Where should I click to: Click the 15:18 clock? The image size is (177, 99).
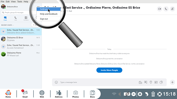coord(169,94)
